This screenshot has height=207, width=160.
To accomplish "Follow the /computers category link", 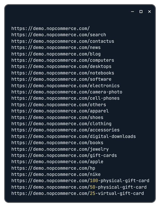I will click(x=63, y=60).
